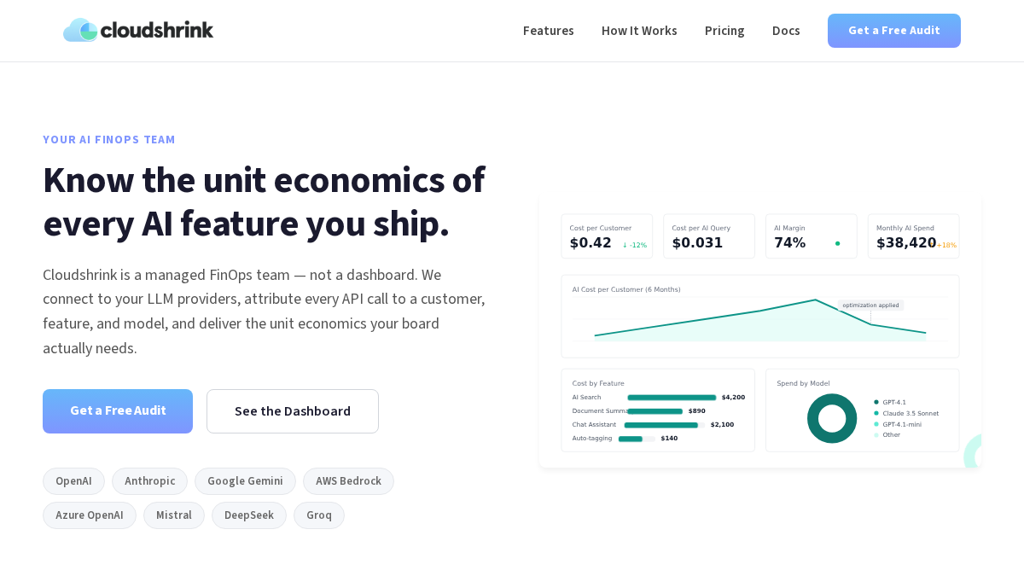Click the Auto-tagging cost bar
The image size is (1024, 576).
click(630, 439)
